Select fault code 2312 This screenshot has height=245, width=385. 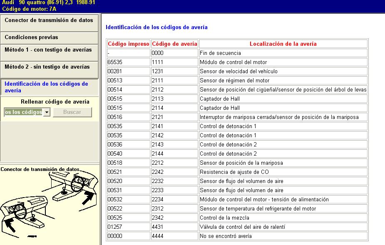(x=174, y=209)
